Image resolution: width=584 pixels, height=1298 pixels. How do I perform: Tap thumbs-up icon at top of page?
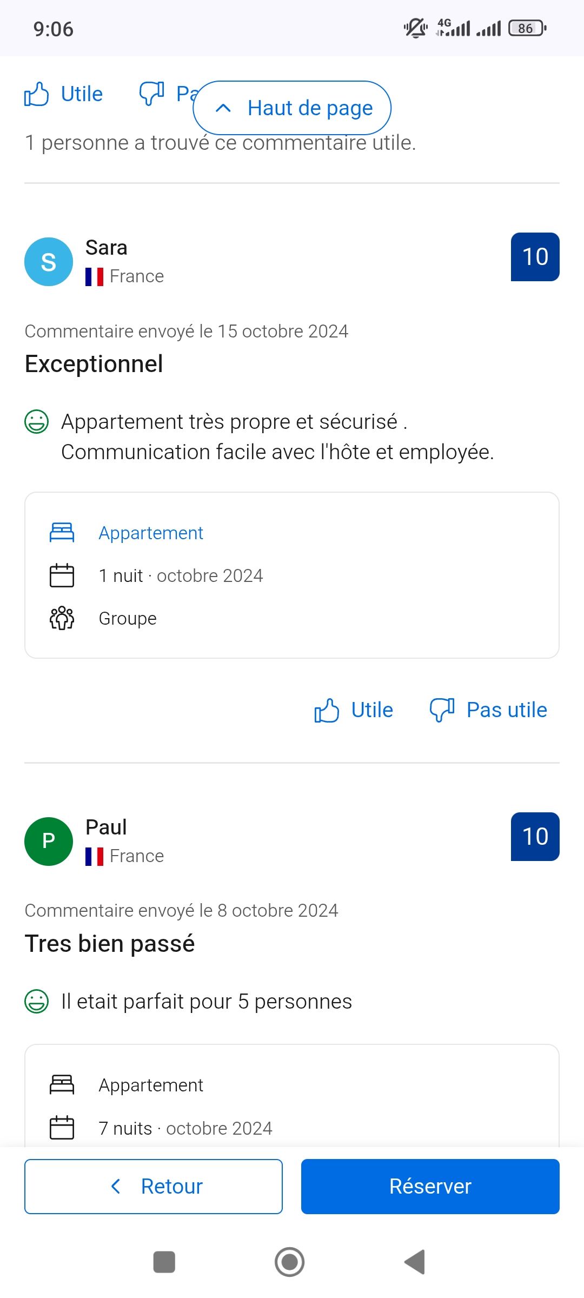37,94
